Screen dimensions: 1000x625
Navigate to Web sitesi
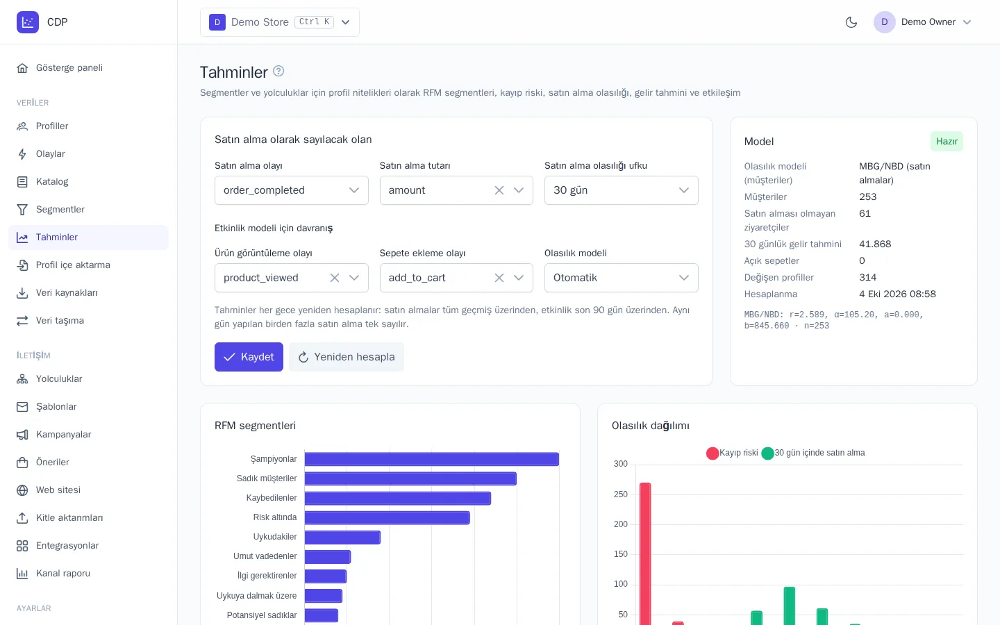point(89,490)
